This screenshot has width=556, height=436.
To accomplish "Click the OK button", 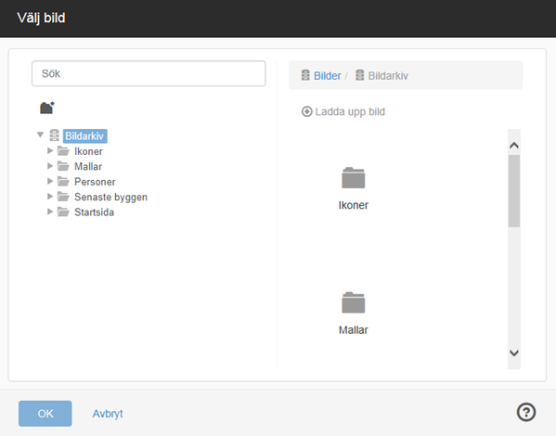I will click(45, 414).
